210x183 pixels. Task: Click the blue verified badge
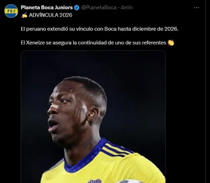[x=77, y=8]
